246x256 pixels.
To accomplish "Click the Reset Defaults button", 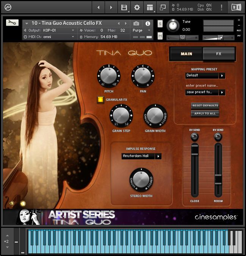I will click(x=205, y=106).
